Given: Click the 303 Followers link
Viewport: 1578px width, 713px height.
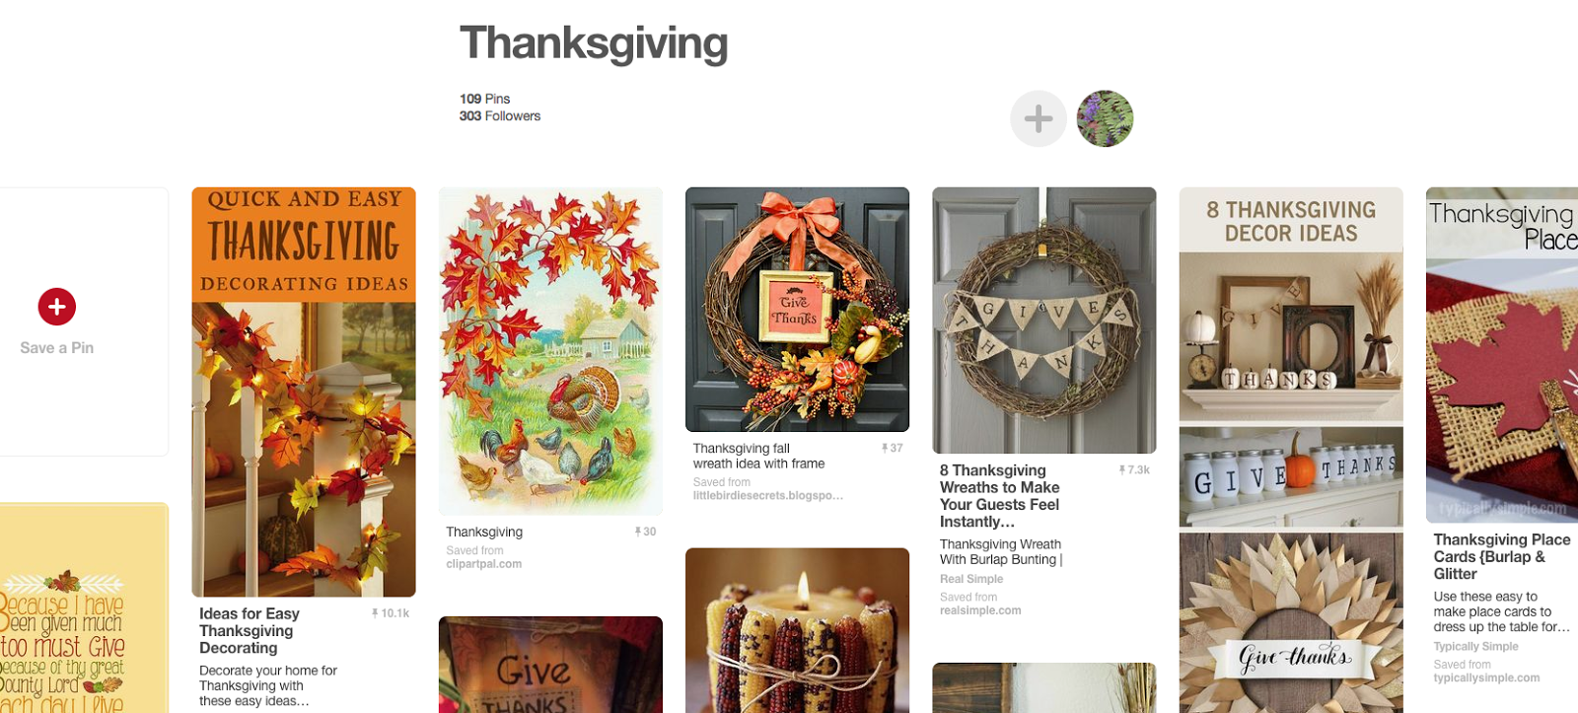Looking at the screenshot, I should click(500, 116).
